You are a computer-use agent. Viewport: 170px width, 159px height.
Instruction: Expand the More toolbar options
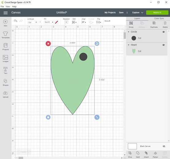tap(107, 21)
